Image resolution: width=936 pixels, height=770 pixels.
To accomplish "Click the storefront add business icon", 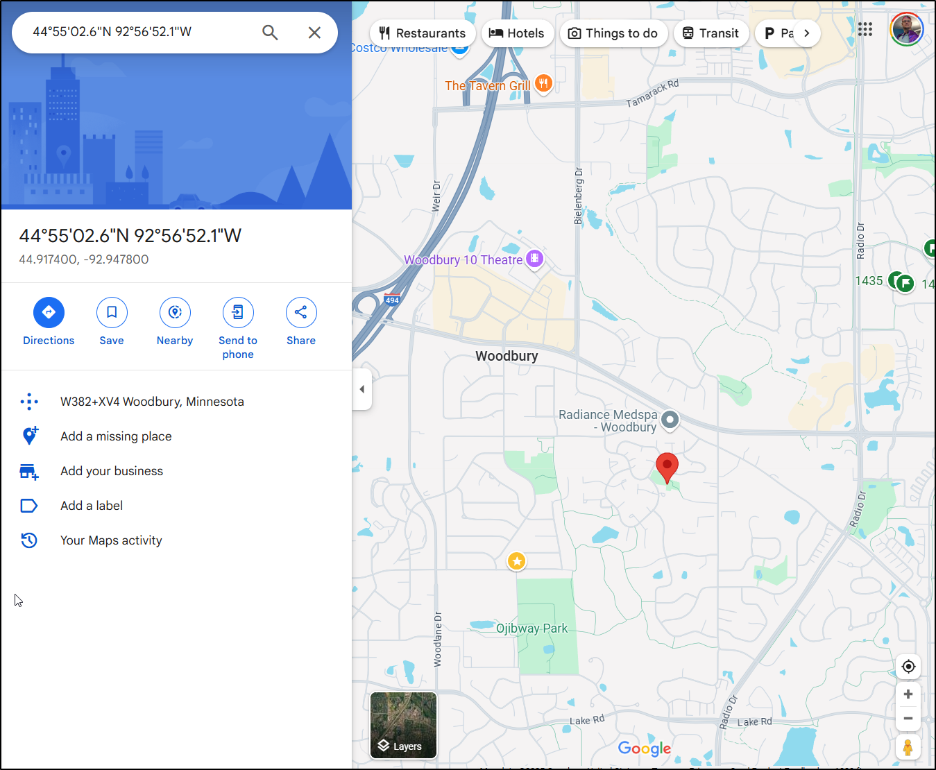I will coord(29,472).
